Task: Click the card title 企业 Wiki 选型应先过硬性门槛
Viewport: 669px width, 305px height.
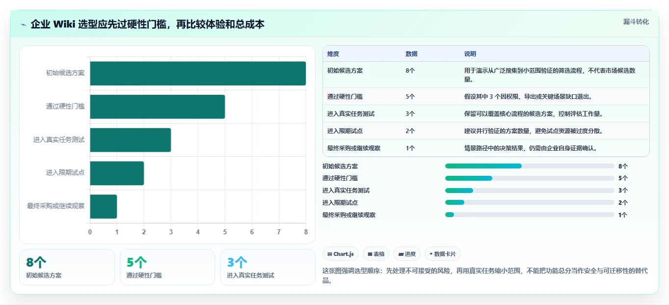Action: click(x=148, y=24)
